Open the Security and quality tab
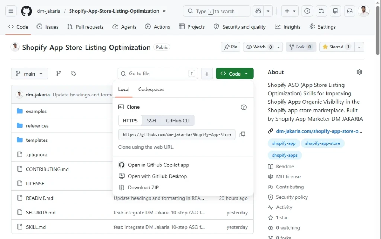The width and height of the screenshot is (381, 239). pyautogui.click(x=240, y=27)
